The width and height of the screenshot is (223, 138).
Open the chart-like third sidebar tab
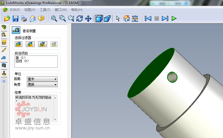pyautogui.click(x=4, y=42)
